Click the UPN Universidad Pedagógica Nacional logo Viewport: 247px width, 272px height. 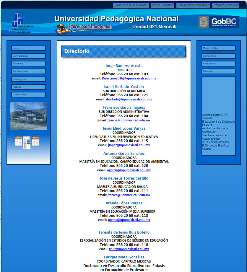pos(23,22)
